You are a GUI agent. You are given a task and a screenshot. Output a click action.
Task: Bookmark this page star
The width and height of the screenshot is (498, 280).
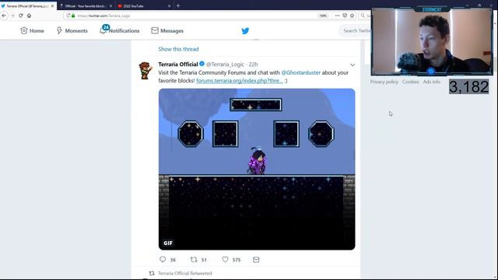(352, 16)
